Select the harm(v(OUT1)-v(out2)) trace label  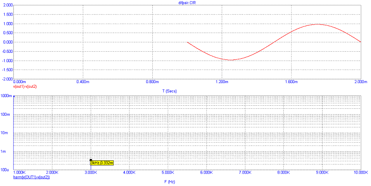click(x=31, y=177)
